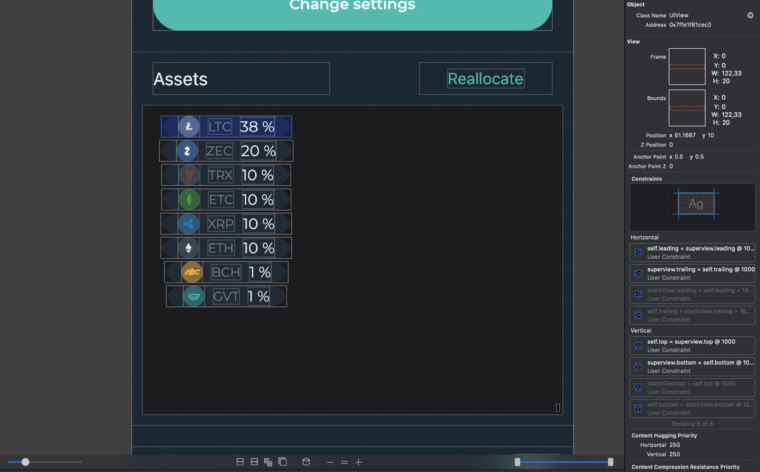Select the ETC label
The height and width of the screenshot is (472, 760).
pos(221,199)
